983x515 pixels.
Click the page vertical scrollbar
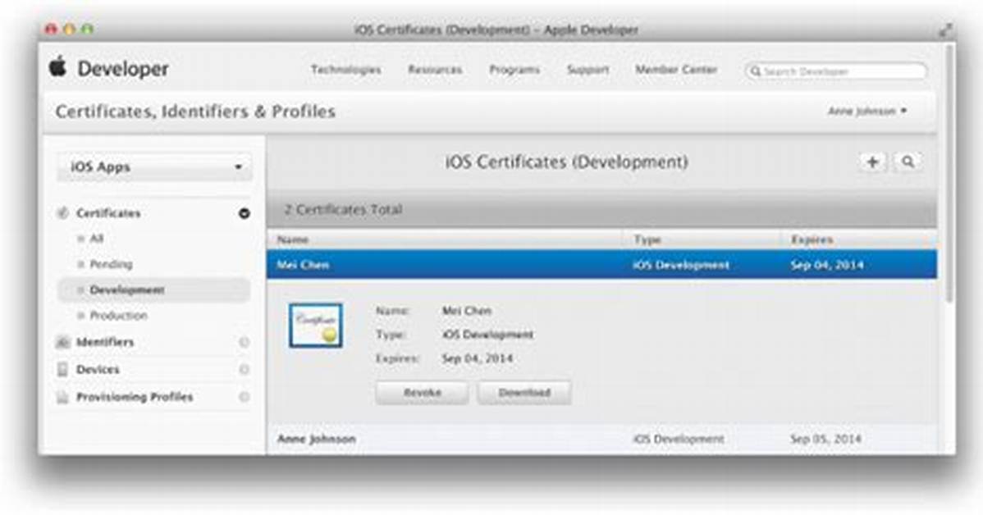950,175
